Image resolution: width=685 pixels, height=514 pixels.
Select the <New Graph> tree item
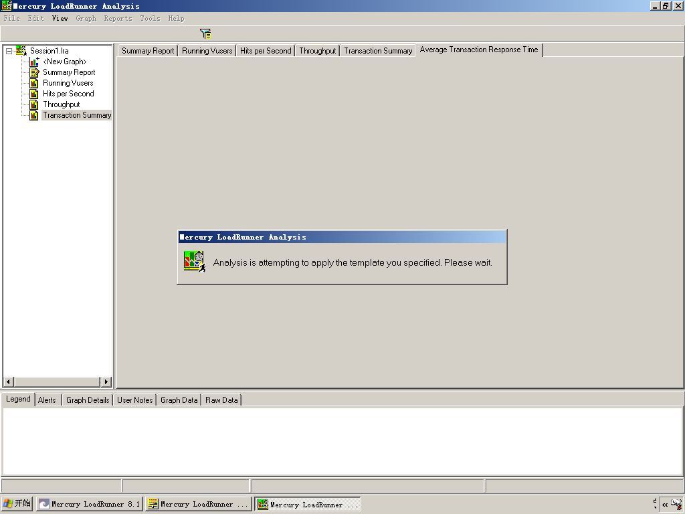click(65, 62)
